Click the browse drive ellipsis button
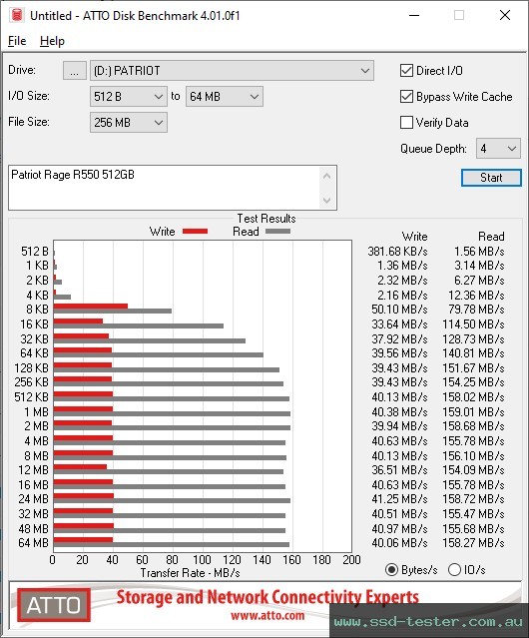 tap(75, 71)
